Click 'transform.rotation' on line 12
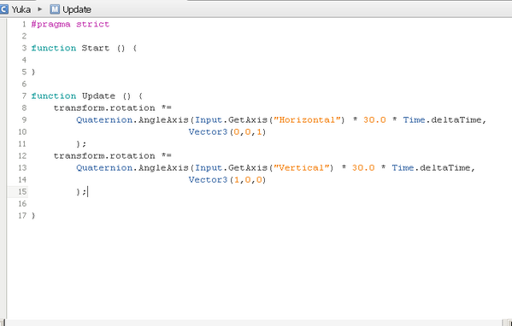 tap(104, 156)
